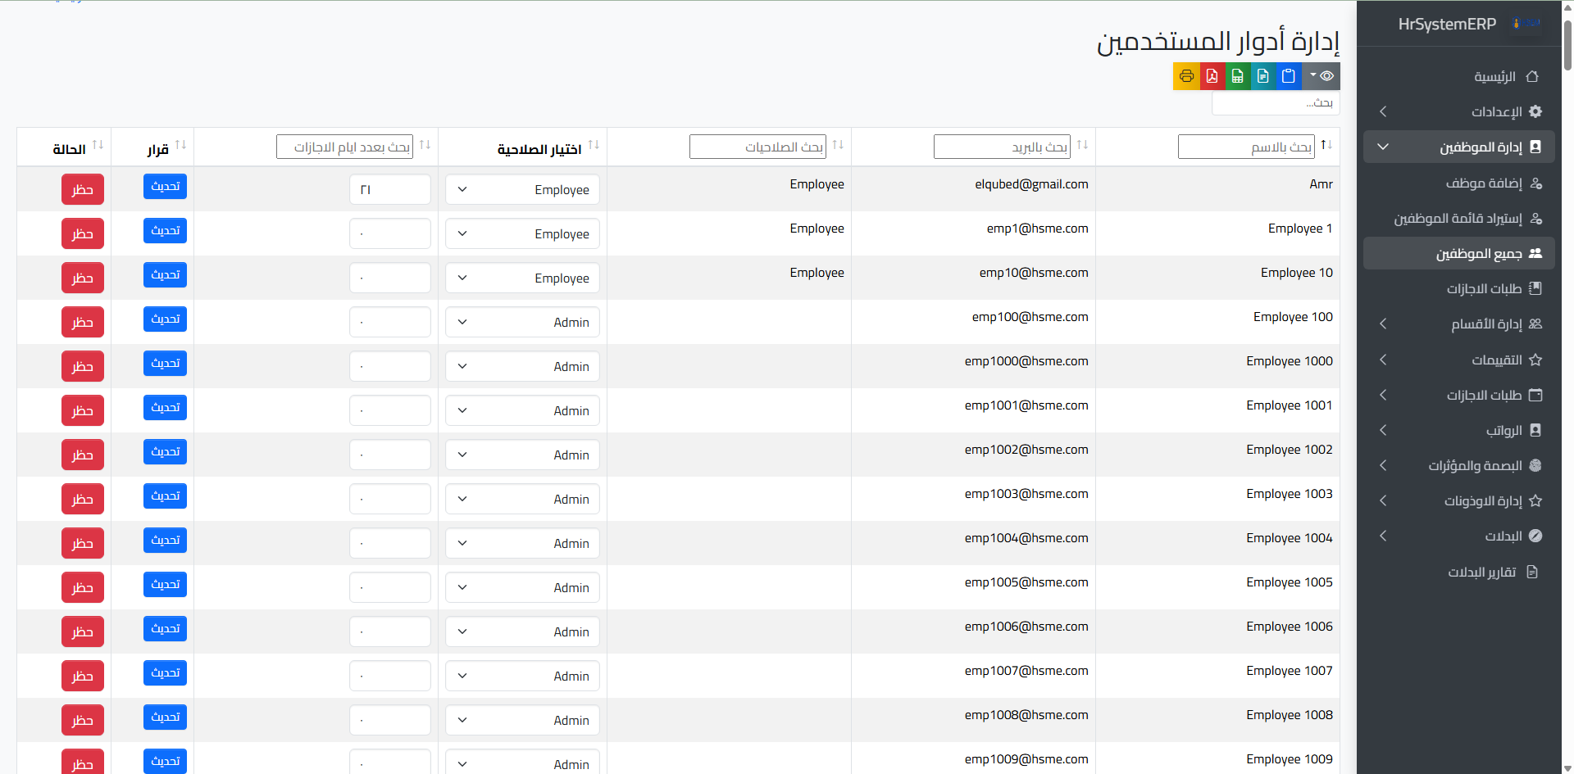Click تحديث for Employee 1002
The height and width of the screenshot is (774, 1574).
coord(165,451)
